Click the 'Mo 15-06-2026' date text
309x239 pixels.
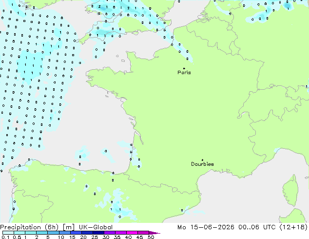click(206, 227)
